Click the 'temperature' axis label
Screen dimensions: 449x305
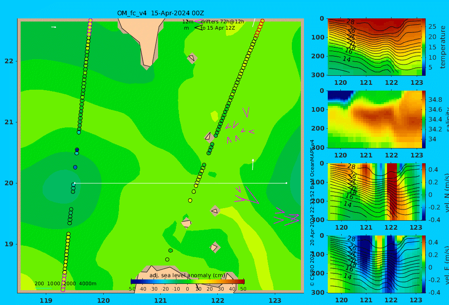coord(443,47)
